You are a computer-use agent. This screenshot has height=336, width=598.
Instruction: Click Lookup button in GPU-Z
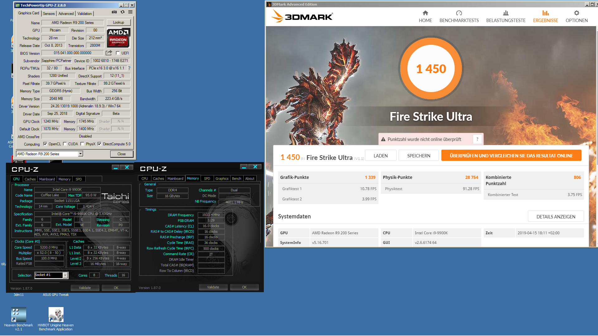(119, 22)
